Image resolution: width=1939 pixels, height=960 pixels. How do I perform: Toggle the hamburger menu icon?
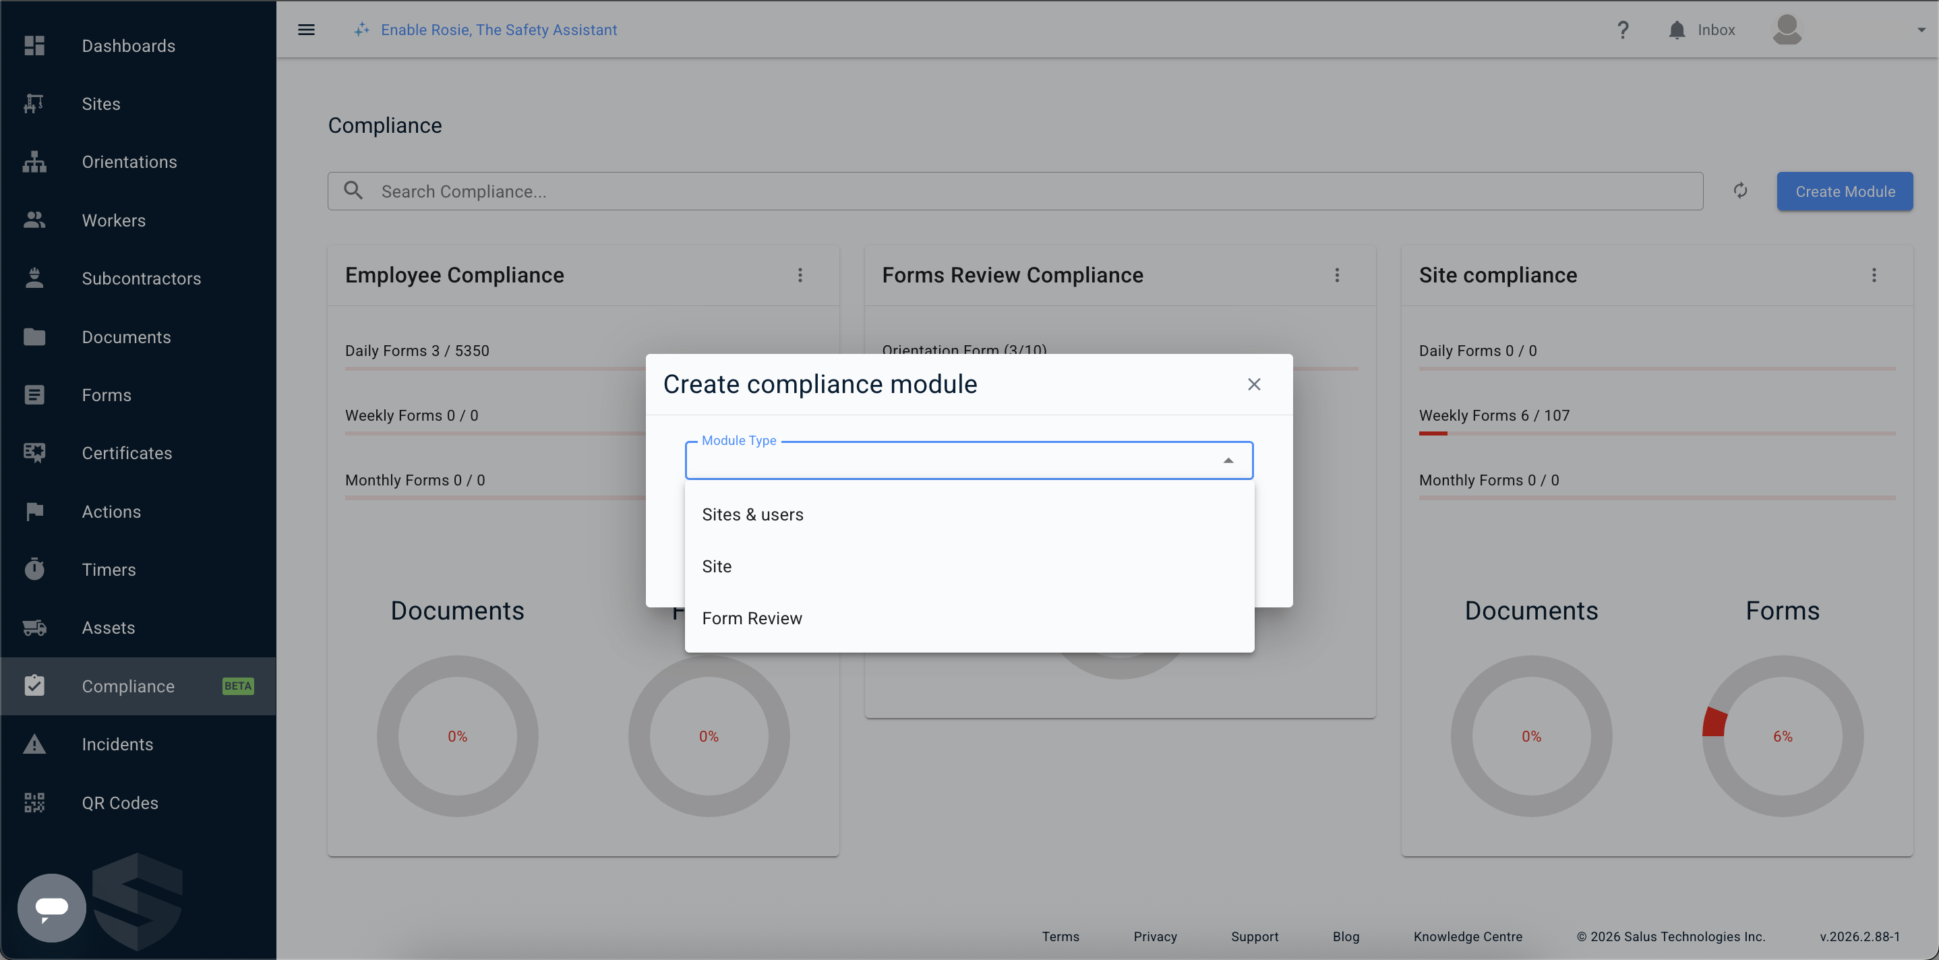click(x=305, y=30)
